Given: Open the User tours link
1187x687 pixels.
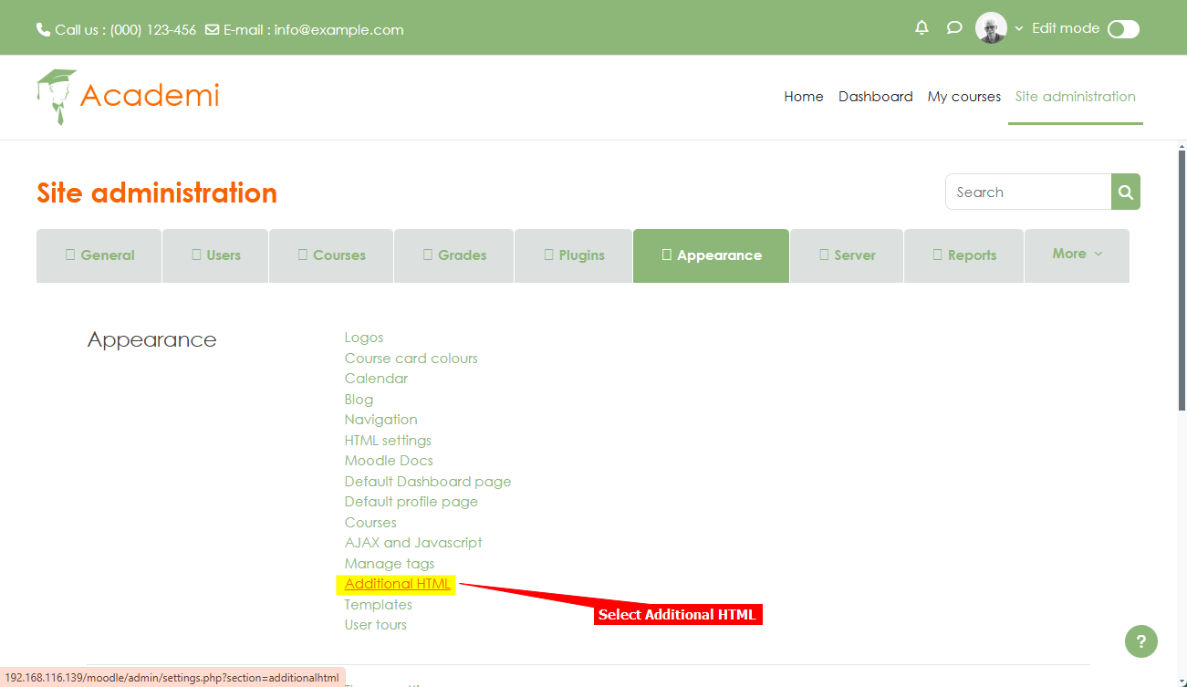Looking at the screenshot, I should [376, 625].
